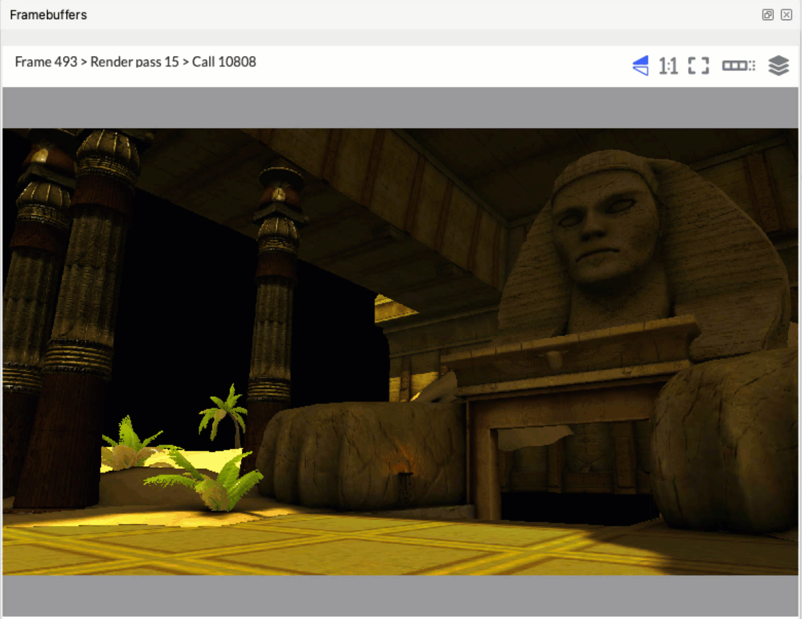Image resolution: width=802 pixels, height=619 pixels.
Task: Fit the framebuffer image to the window
Action: click(698, 65)
